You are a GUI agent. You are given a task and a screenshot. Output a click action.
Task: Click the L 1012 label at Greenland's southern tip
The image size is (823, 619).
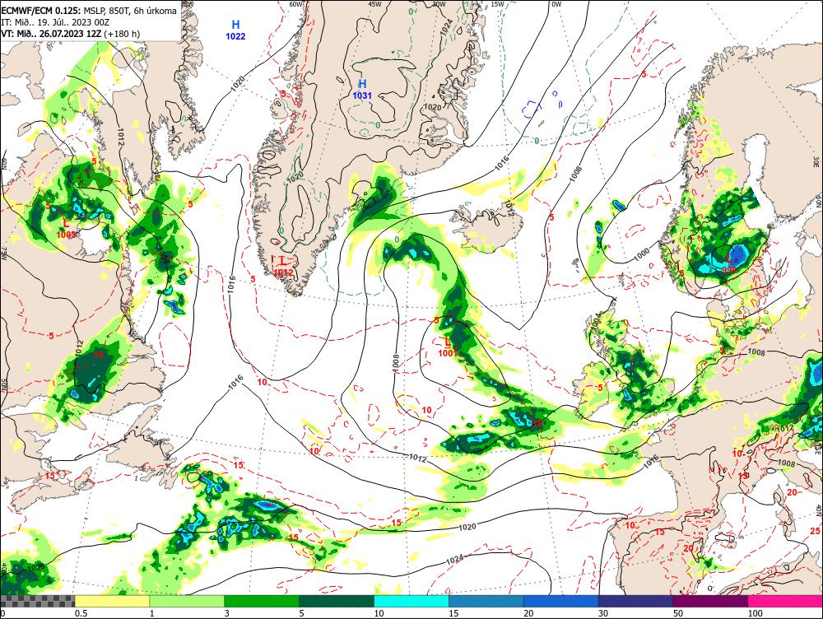point(283,266)
